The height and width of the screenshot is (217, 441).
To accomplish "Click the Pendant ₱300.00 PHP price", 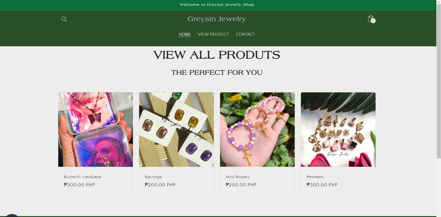I will click(x=322, y=185).
